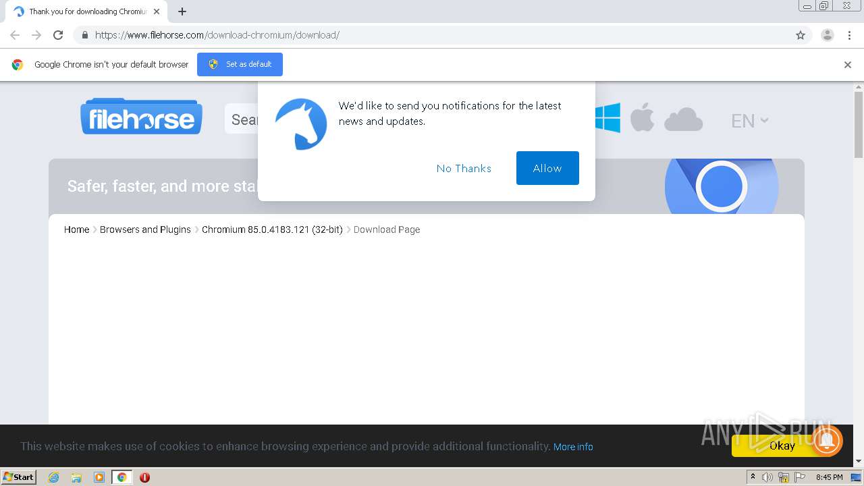Reload the page with refresh icon
The image size is (864, 486).
[58, 35]
